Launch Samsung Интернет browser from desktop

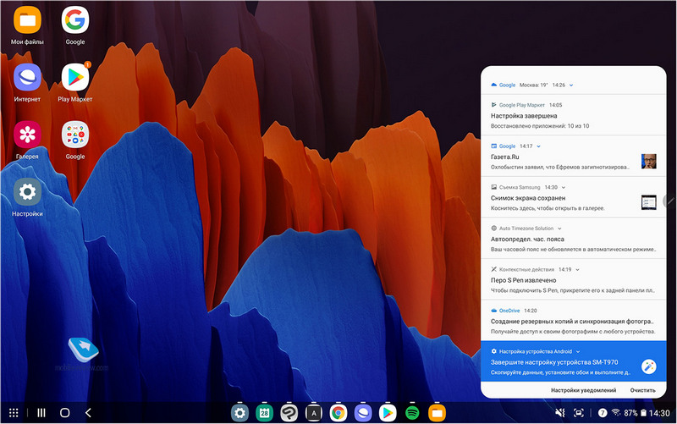point(28,78)
